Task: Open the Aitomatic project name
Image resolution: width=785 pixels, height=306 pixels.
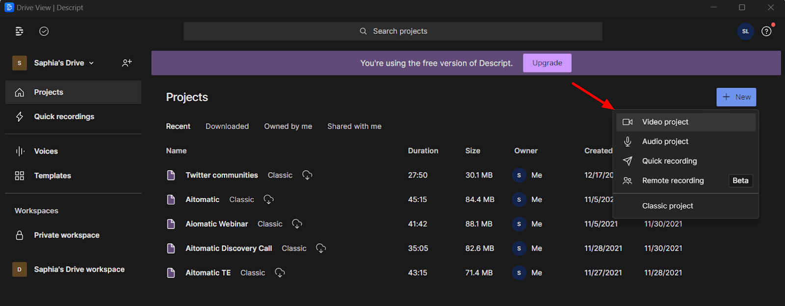Action: [203, 200]
